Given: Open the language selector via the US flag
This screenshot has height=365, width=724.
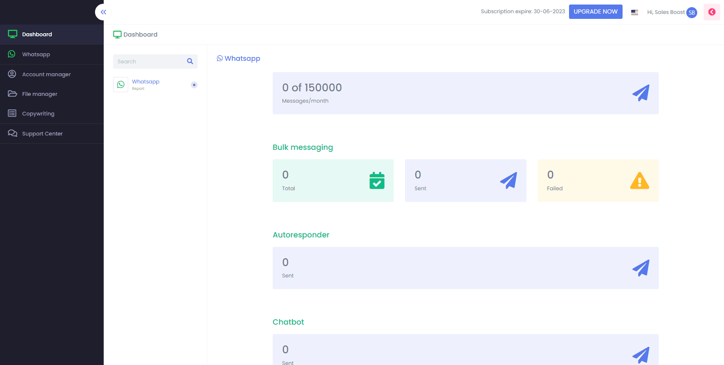Looking at the screenshot, I should tap(634, 12).
